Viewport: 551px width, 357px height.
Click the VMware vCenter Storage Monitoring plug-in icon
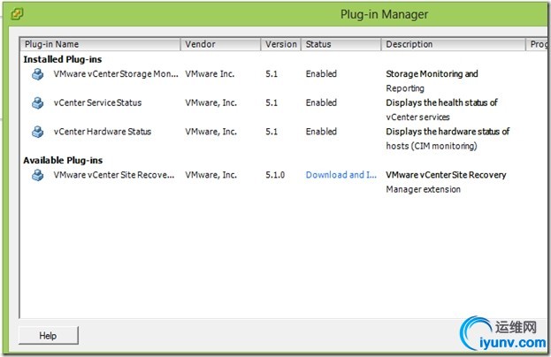[x=37, y=74]
